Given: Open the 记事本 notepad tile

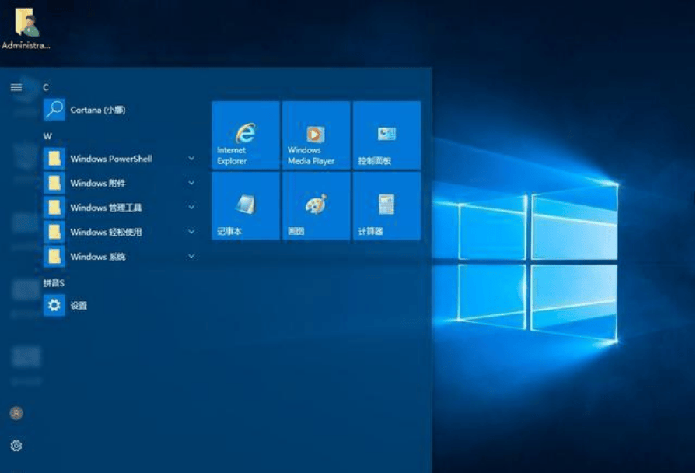Looking at the screenshot, I should [245, 206].
